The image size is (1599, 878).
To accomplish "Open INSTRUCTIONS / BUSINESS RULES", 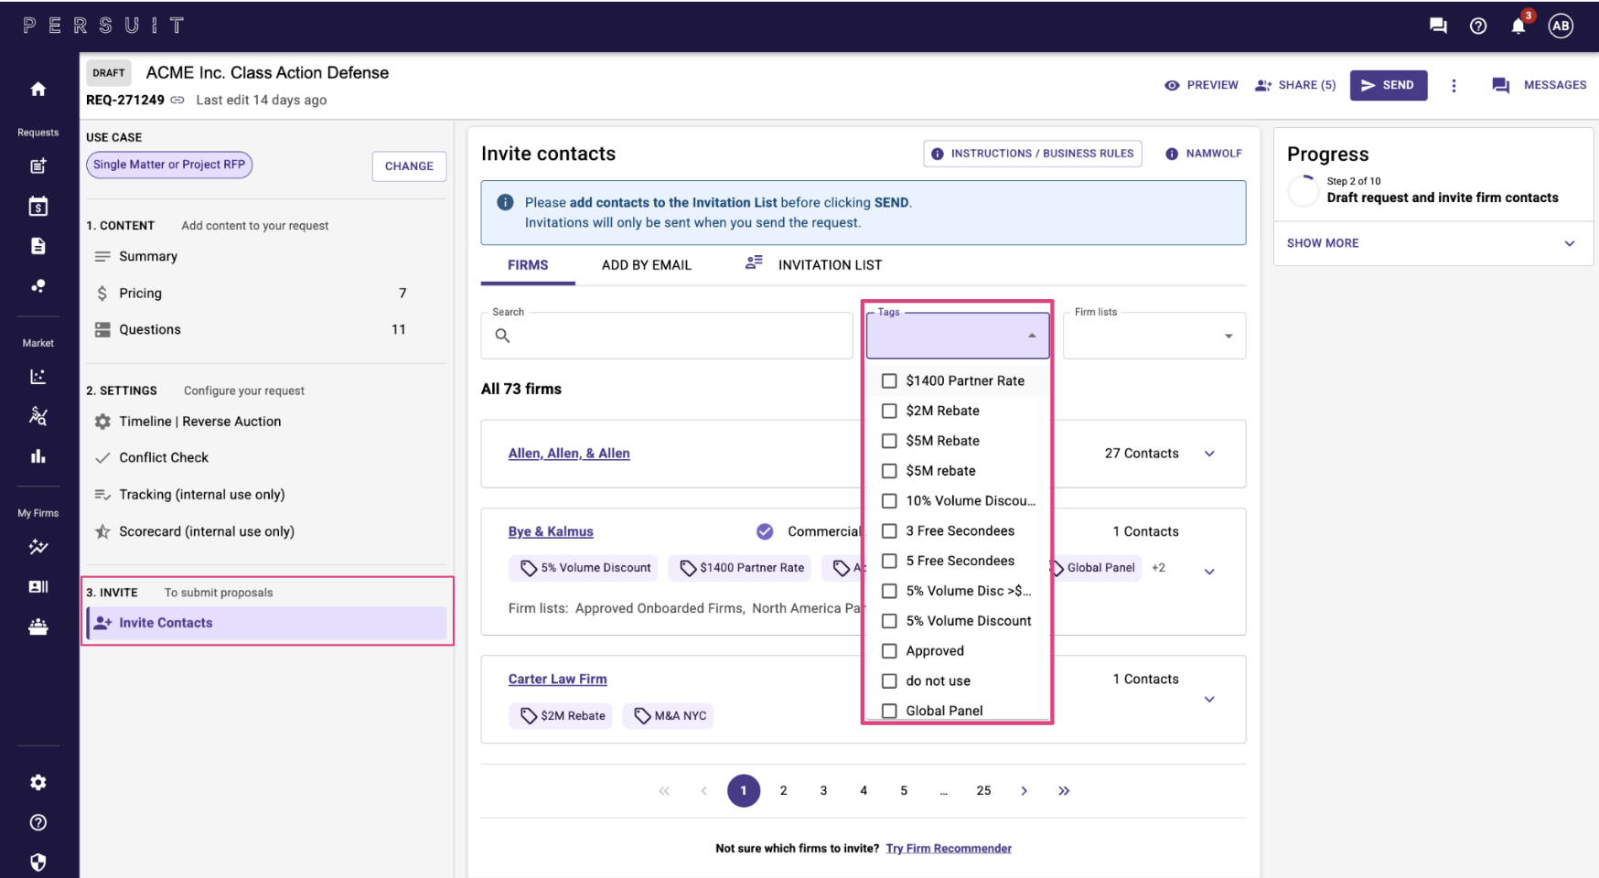I will tap(1033, 154).
